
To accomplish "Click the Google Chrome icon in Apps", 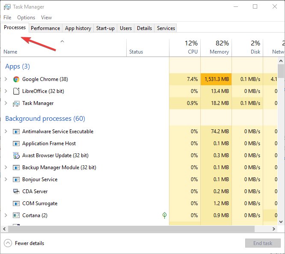I will click(16, 79).
